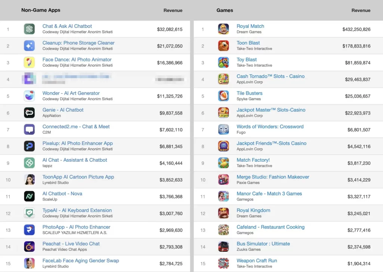Click the Tile Busters game icon

[x=223, y=96]
